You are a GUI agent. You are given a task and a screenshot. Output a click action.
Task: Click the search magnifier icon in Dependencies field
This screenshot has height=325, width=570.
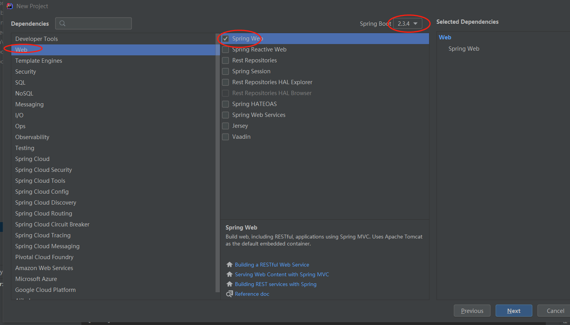click(62, 23)
